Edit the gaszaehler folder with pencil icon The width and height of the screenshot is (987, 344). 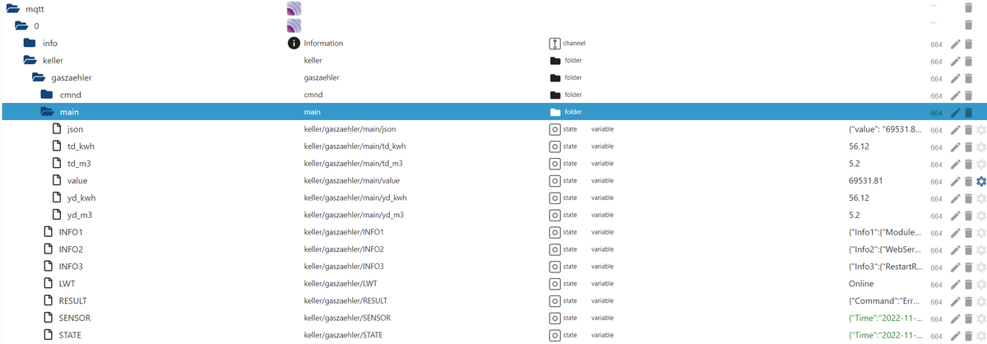pos(955,78)
